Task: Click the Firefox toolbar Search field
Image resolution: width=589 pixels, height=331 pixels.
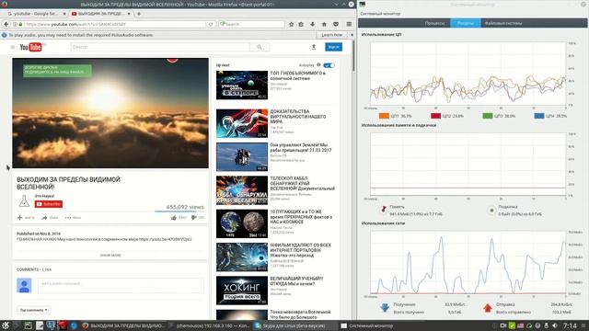Action: 251,24
